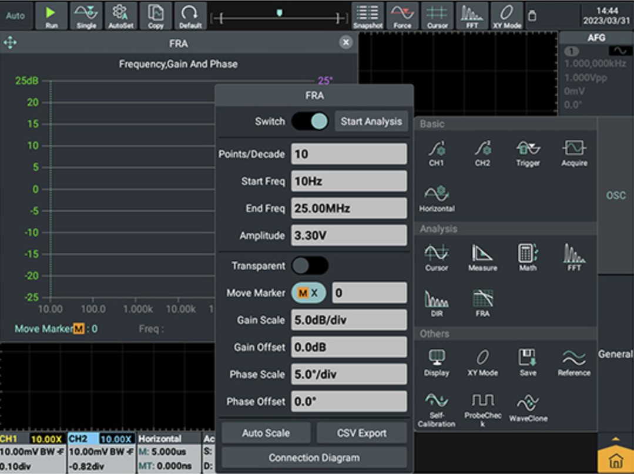The width and height of the screenshot is (634, 474).
Task: Select the Acquire icon in Basic
Action: point(574,152)
